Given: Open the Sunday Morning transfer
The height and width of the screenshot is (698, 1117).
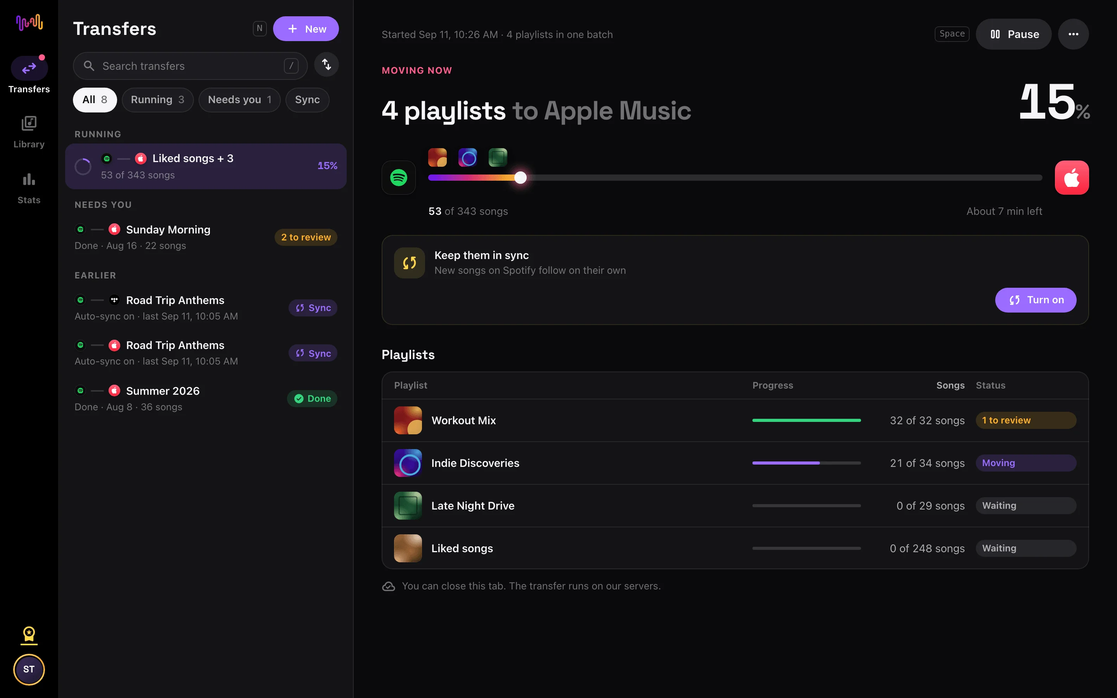Looking at the screenshot, I should pyautogui.click(x=206, y=237).
